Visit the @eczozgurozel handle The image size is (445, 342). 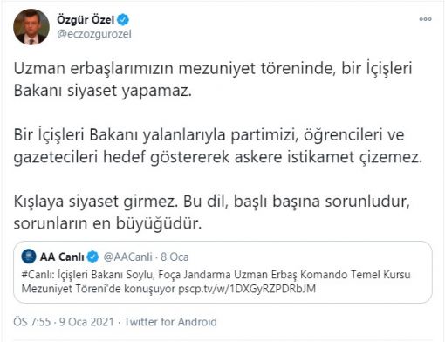94,34
